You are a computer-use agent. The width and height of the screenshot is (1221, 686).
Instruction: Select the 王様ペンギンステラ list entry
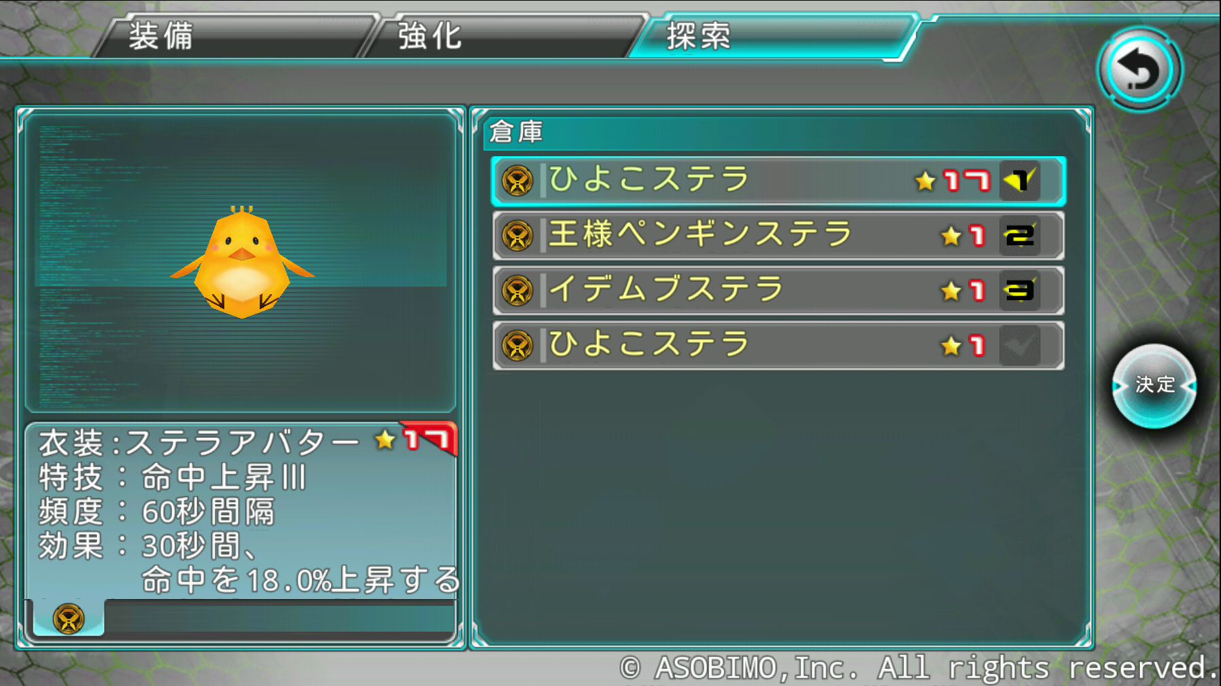pyautogui.click(x=778, y=236)
